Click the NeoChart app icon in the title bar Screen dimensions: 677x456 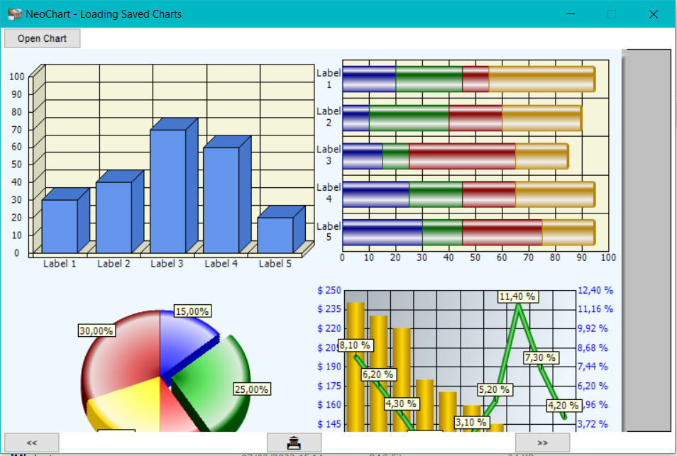[x=14, y=13]
